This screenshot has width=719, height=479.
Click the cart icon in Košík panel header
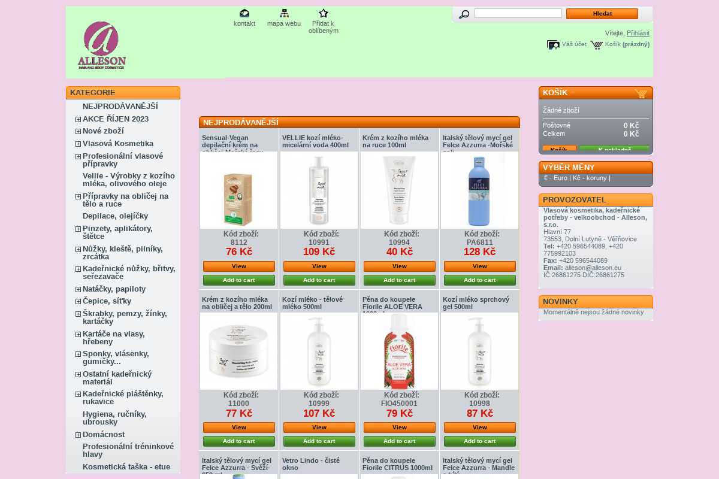pos(641,93)
